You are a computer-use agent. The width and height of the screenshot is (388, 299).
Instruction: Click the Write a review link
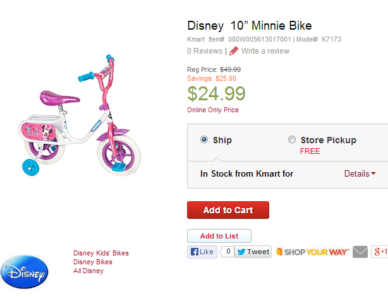[265, 51]
